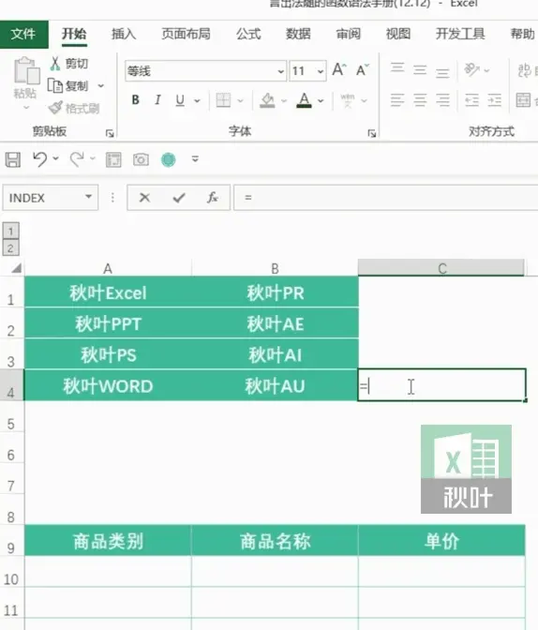Select cell containing 秋叶PPT

(108, 323)
